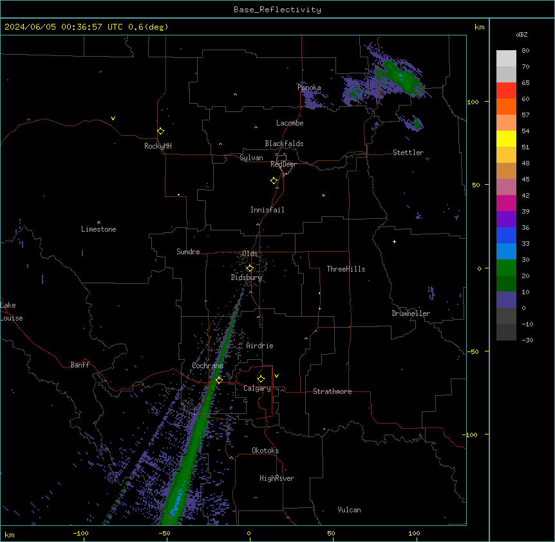Click the yellow V marker east of Calgary
Image resolution: width=555 pixels, height=542 pixels.
pyautogui.click(x=276, y=376)
